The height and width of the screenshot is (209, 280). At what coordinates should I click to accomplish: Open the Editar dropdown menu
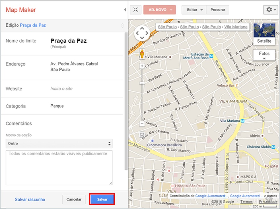[x=194, y=10]
